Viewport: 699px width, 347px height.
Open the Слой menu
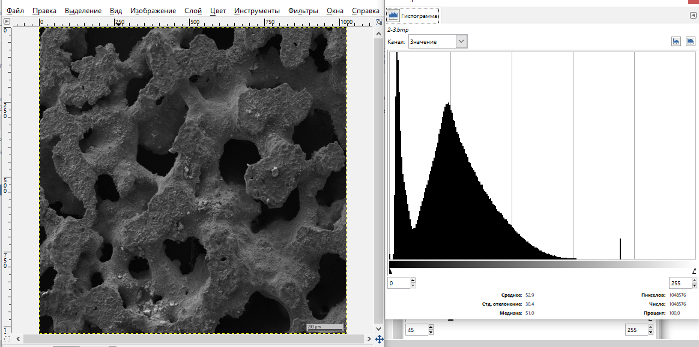pos(193,11)
